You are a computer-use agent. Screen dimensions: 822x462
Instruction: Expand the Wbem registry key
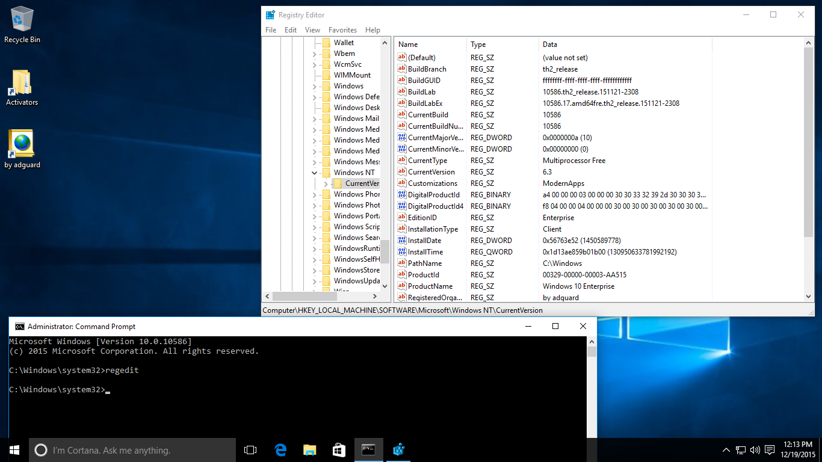click(314, 54)
